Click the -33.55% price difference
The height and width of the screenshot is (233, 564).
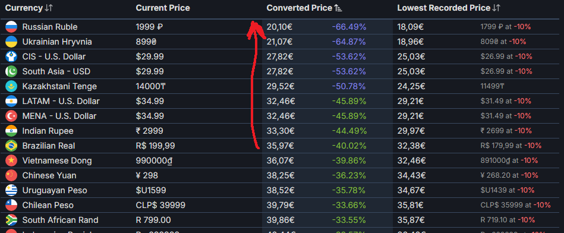[x=349, y=220]
